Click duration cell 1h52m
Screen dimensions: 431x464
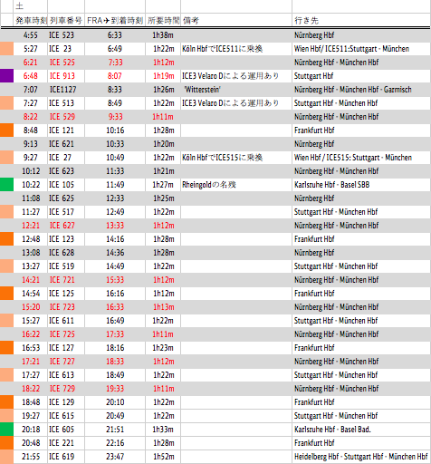[x=163, y=457]
